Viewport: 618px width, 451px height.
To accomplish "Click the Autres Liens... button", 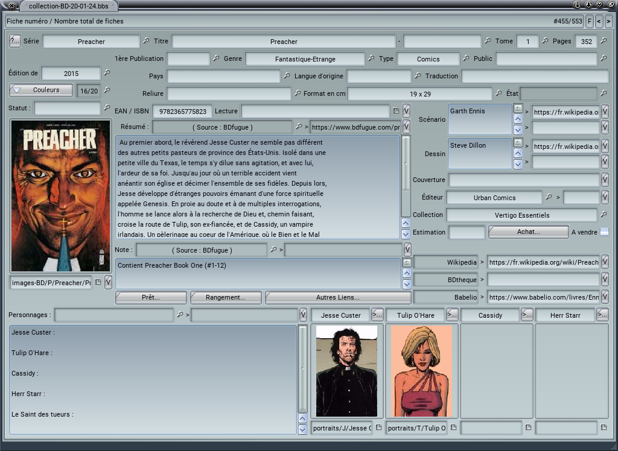I will [x=338, y=297].
